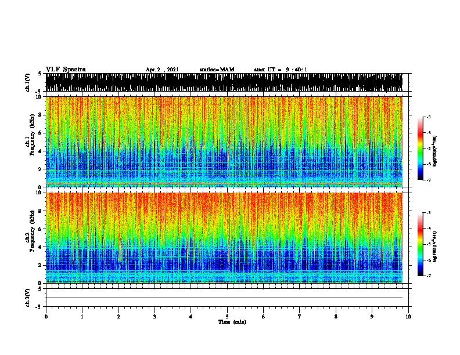Click the ch.1 color scale "log(PSD)" unit label

(434, 151)
